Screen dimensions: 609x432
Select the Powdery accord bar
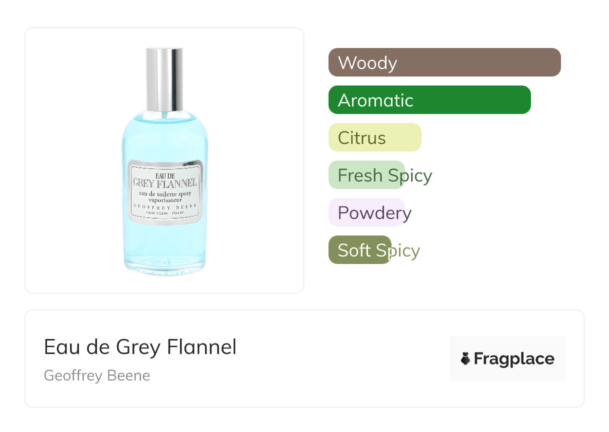[x=366, y=212]
